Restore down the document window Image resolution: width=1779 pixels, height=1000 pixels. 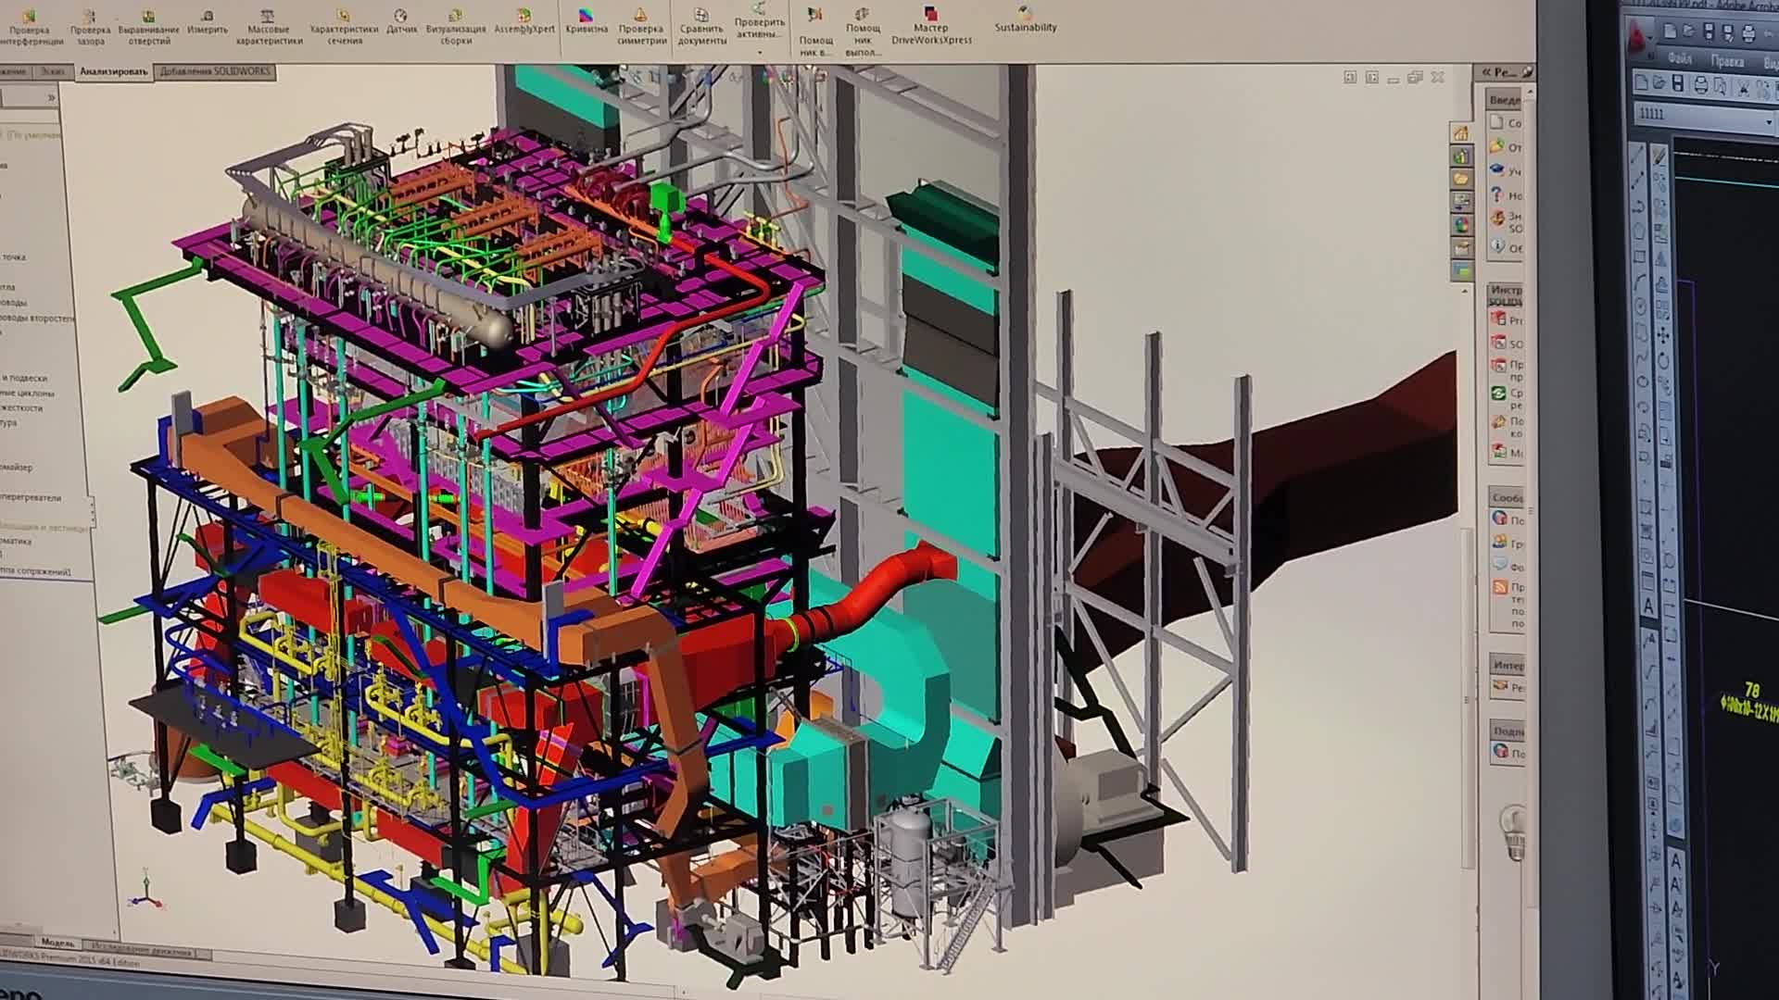[x=1415, y=78]
